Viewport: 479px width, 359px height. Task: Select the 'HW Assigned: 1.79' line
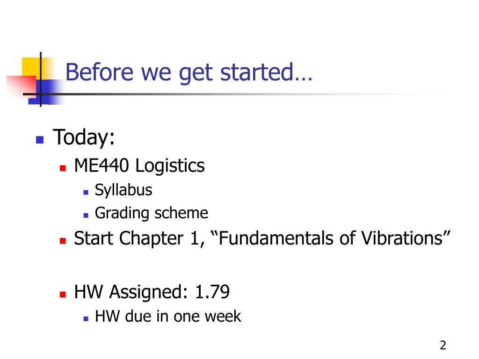(152, 292)
